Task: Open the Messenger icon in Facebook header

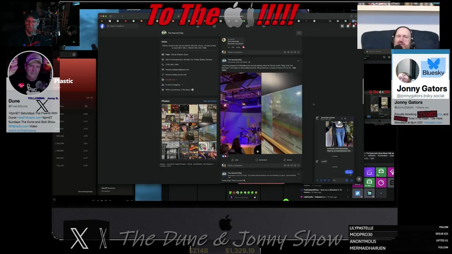Action: click(x=348, y=26)
